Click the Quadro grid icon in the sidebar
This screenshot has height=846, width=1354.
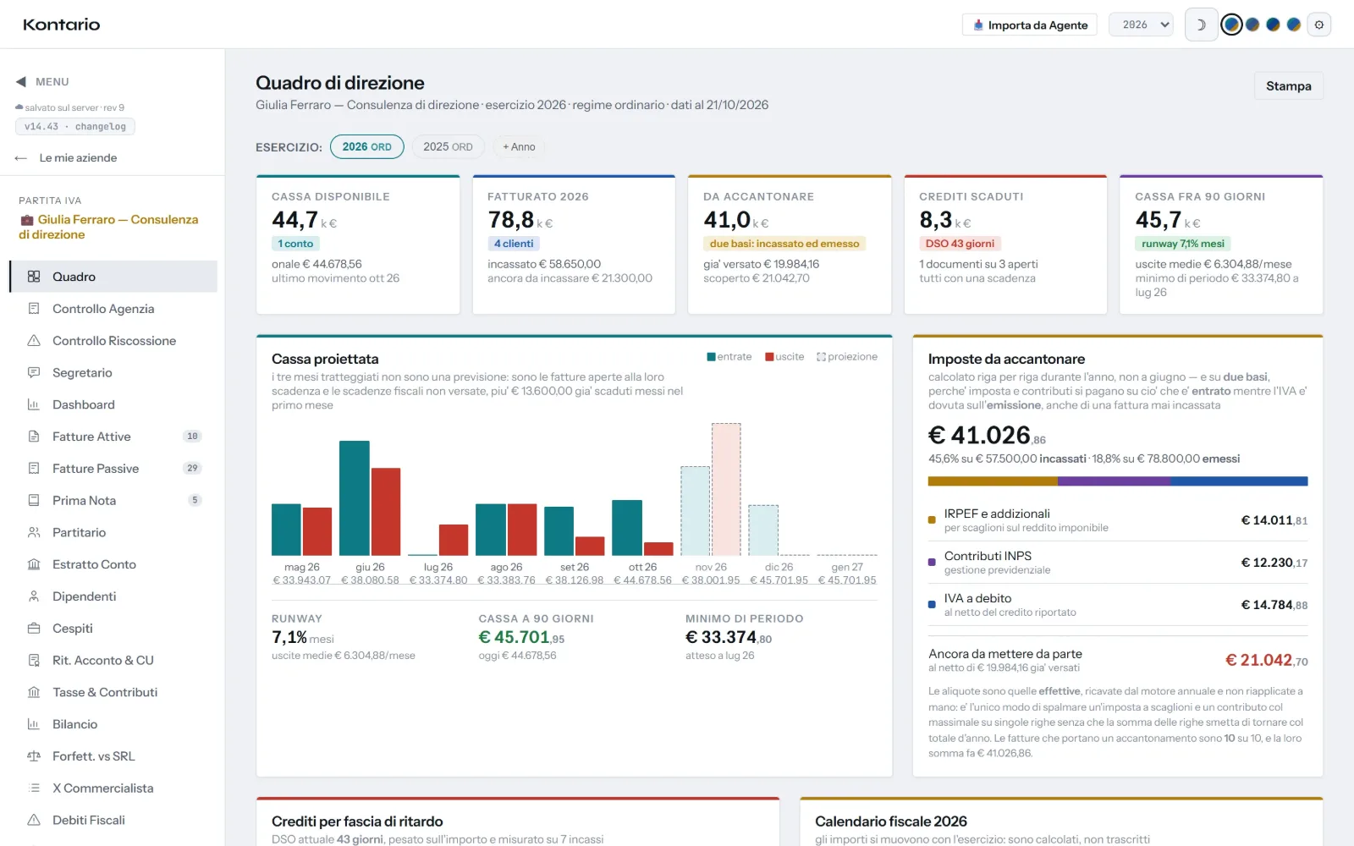34,277
